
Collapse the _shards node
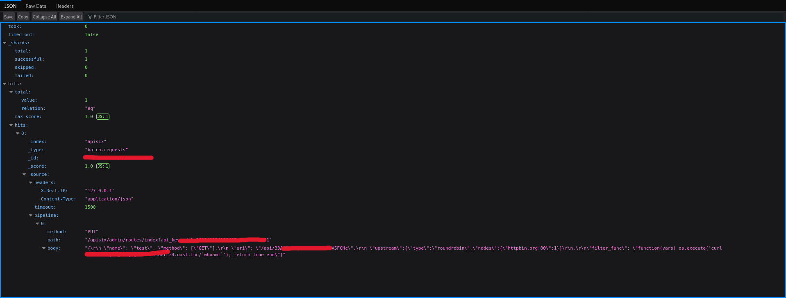coord(5,43)
